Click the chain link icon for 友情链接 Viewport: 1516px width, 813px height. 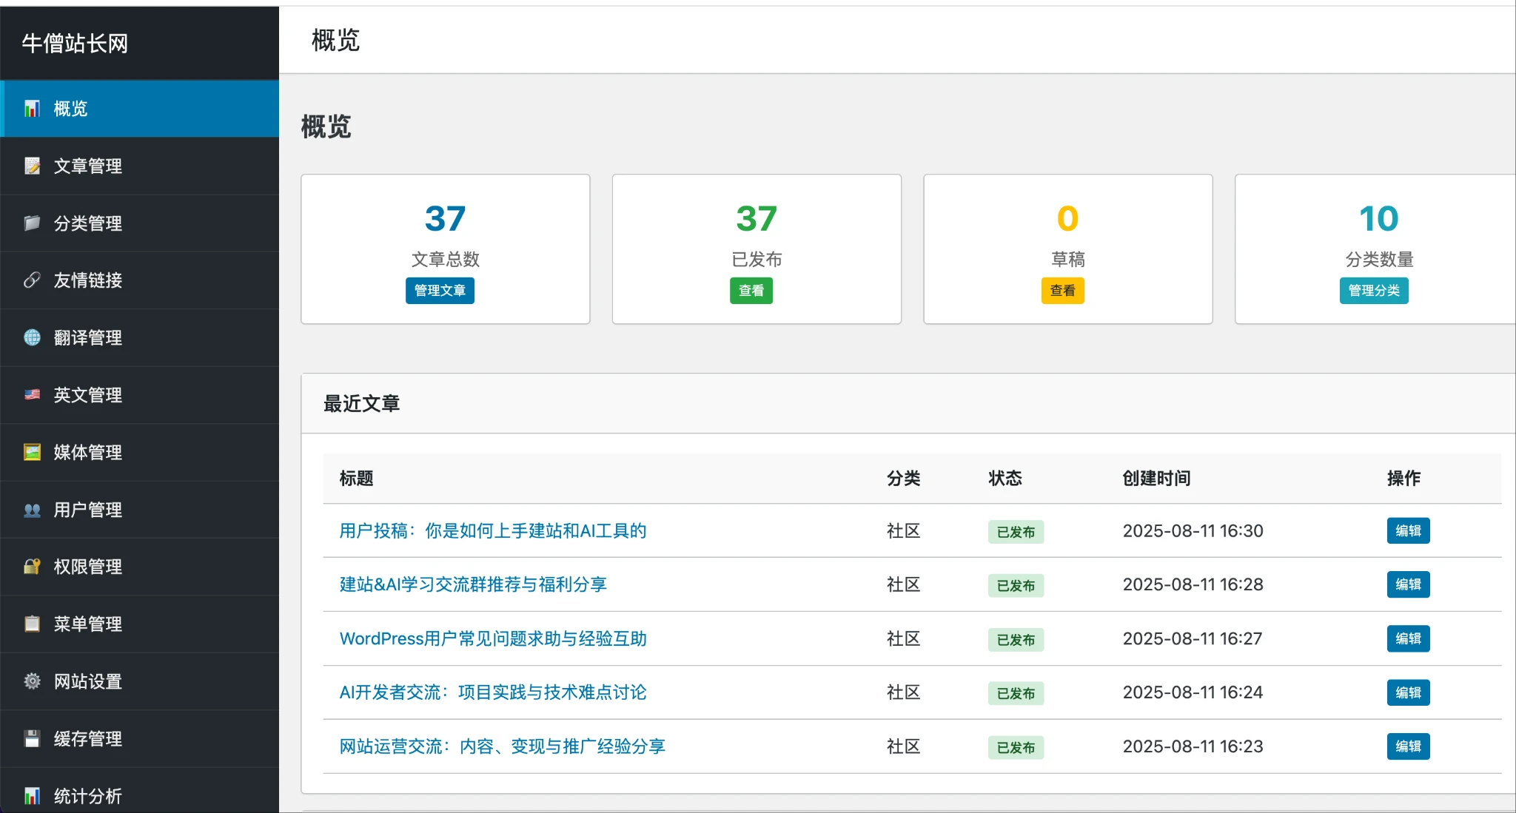point(32,280)
